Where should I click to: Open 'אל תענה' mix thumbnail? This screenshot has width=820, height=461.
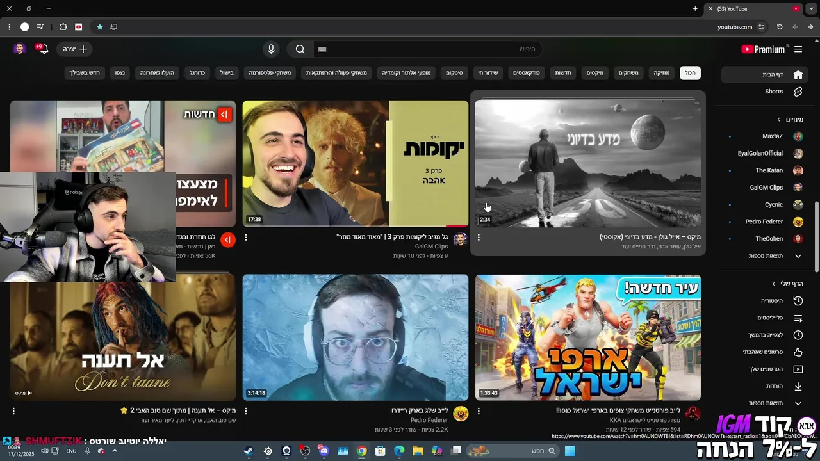pyautogui.click(x=123, y=337)
